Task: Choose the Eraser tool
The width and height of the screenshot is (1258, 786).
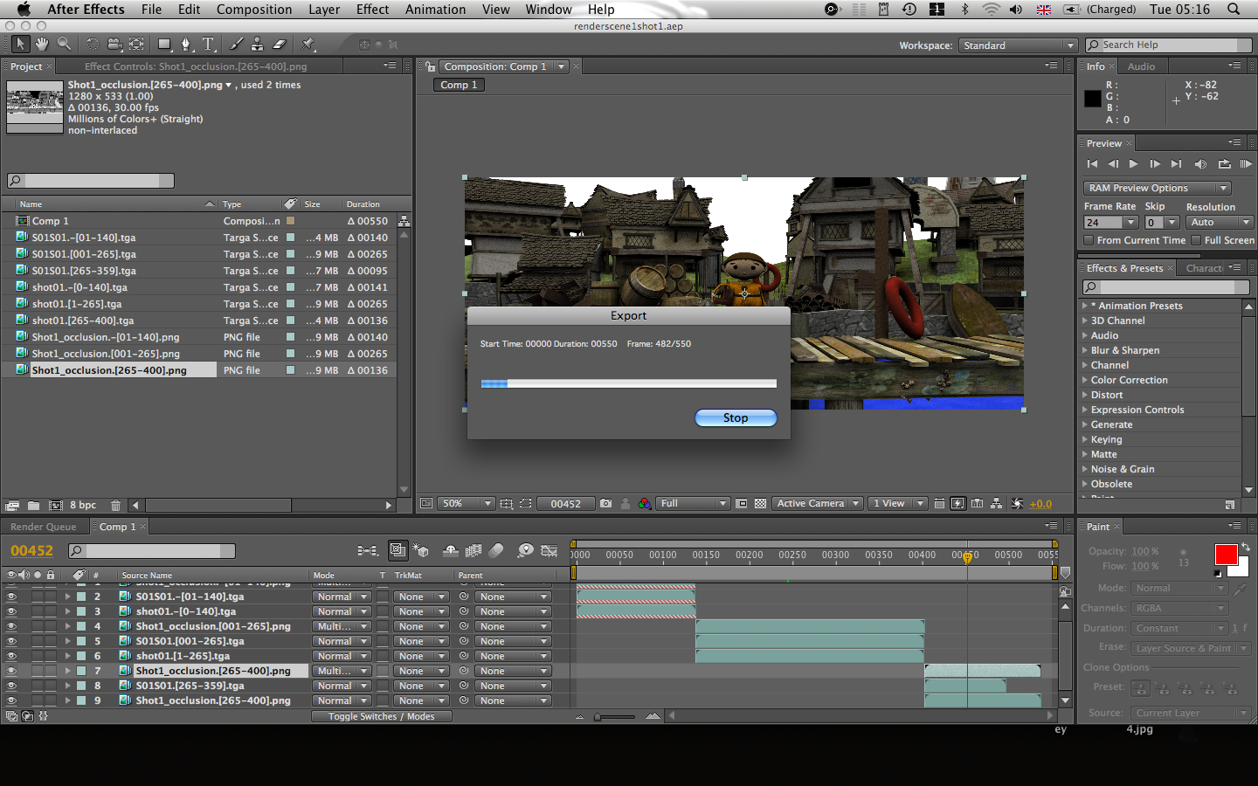Action: pos(280,44)
